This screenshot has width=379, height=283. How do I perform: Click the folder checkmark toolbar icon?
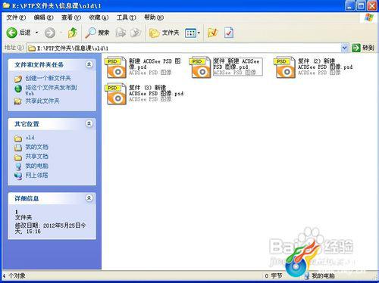(212, 33)
